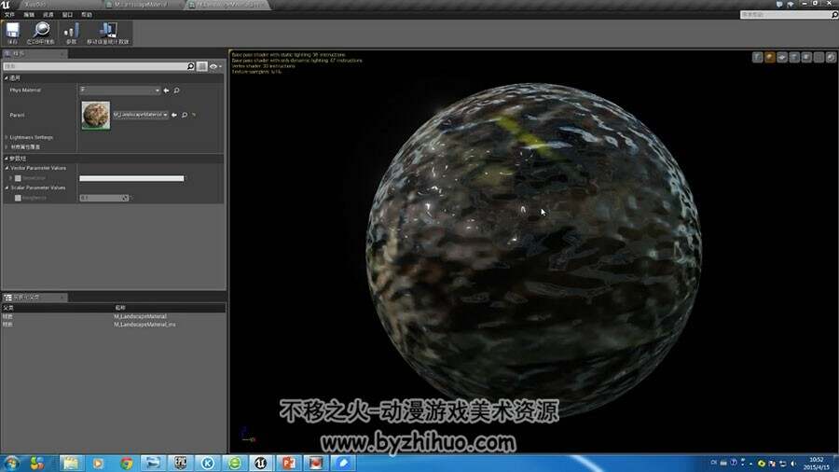Set preview to selected mesh
The width and height of the screenshot is (839, 472).
[x=806, y=57]
